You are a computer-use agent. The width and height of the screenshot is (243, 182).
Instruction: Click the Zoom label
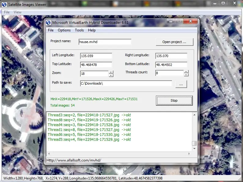click(57, 73)
